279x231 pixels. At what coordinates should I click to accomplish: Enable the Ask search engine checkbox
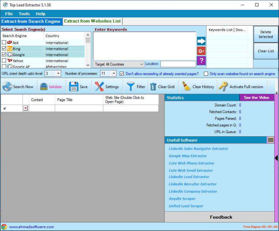point(4,42)
